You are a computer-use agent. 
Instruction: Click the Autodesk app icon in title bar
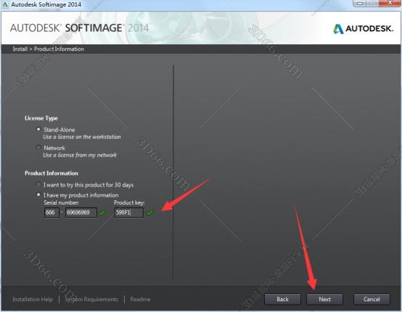pyautogui.click(x=5, y=4)
